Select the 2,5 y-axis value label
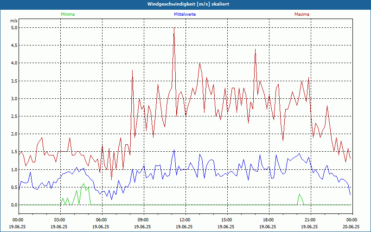 [14, 116]
